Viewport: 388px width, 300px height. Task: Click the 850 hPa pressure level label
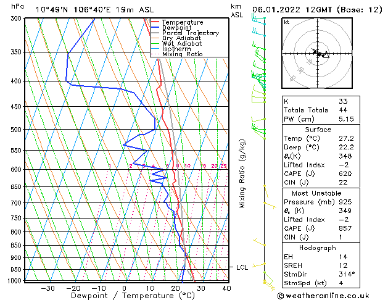(17, 246)
